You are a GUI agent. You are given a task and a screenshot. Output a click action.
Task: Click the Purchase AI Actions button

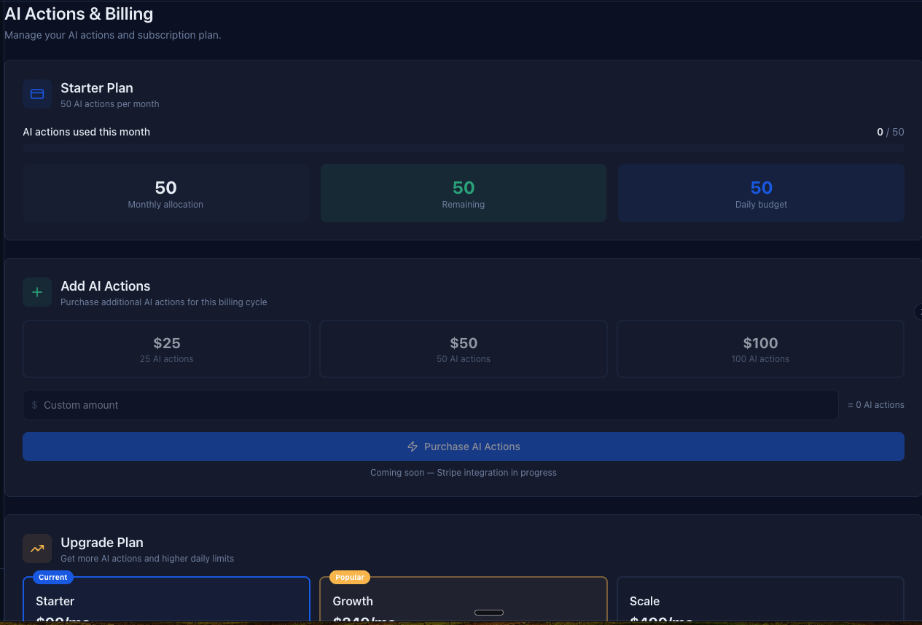463,447
